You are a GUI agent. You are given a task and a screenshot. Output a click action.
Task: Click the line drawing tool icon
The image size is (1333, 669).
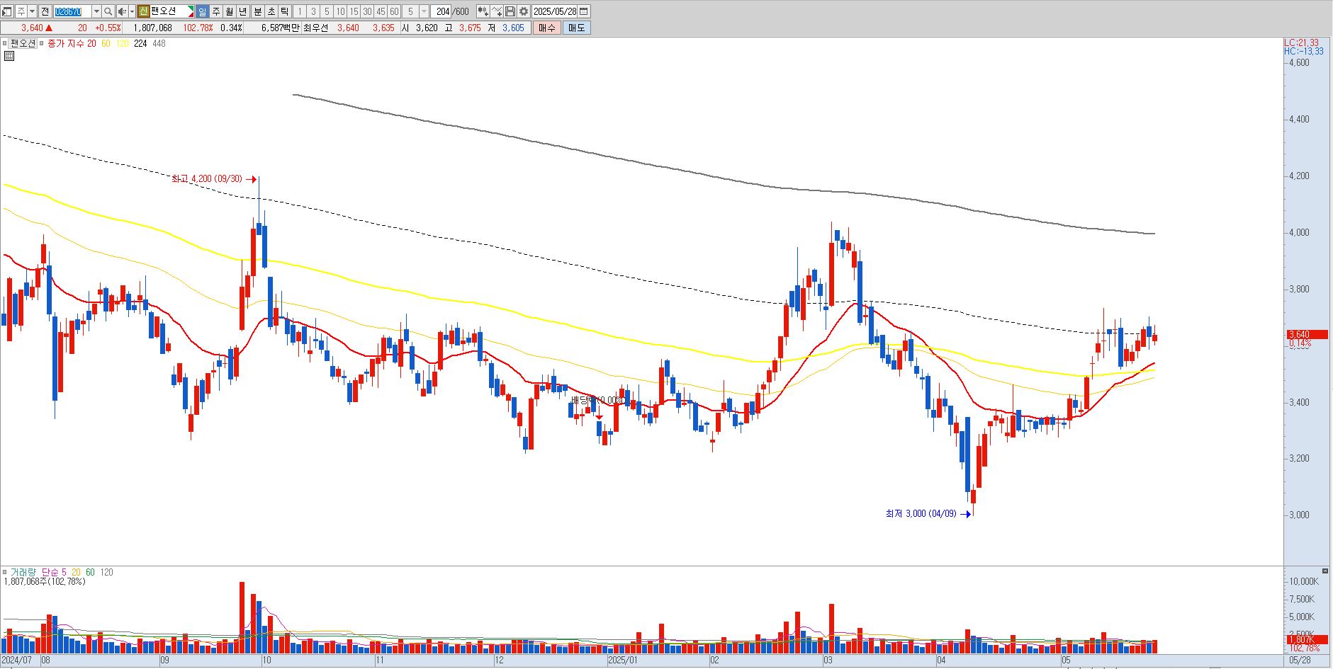click(497, 11)
